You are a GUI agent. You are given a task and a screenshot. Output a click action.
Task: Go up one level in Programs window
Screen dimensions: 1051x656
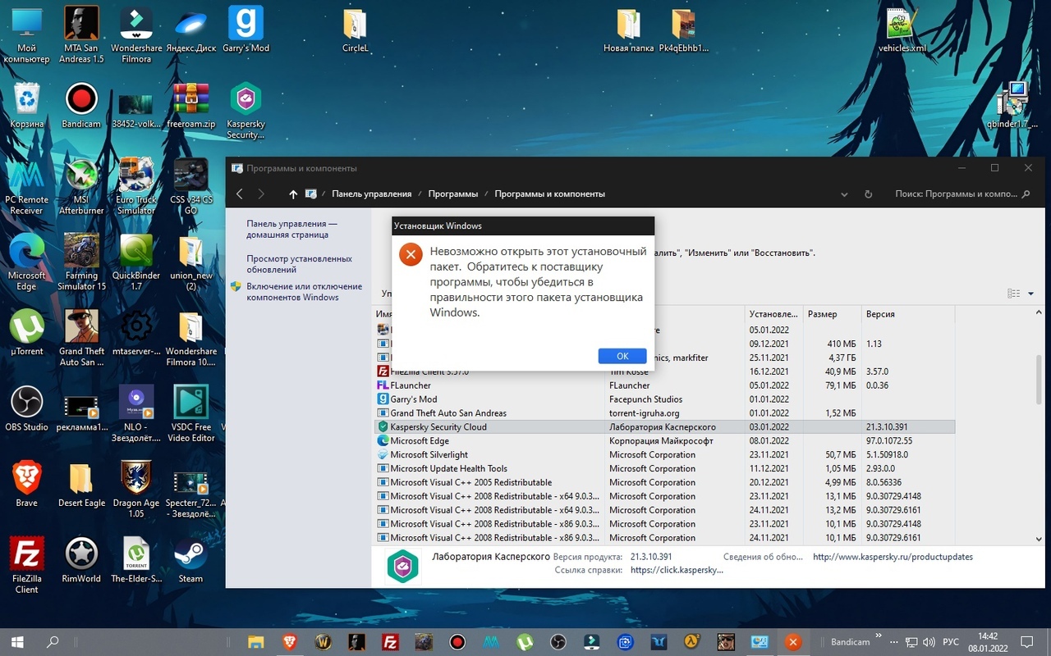pos(293,194)
